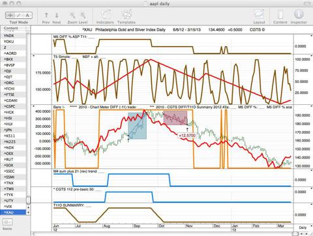This screenshot has width=313, height=236.
Task: Select ^XAU in the symbol list
Action: tap(13, 213)
